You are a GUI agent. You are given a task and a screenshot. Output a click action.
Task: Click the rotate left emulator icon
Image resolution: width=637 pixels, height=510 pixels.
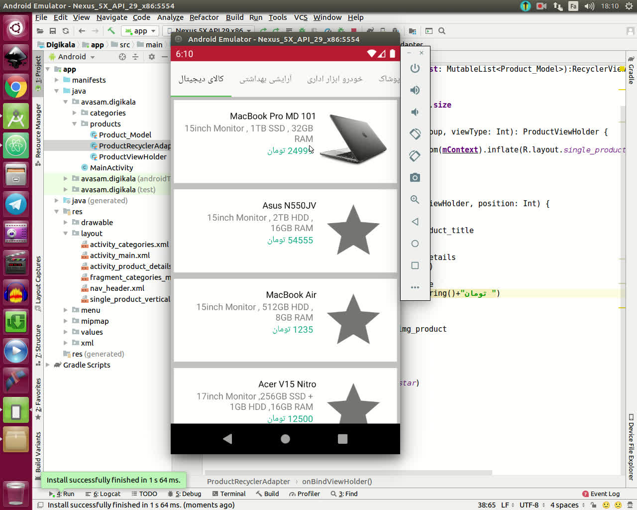click(x=415, y=134)
